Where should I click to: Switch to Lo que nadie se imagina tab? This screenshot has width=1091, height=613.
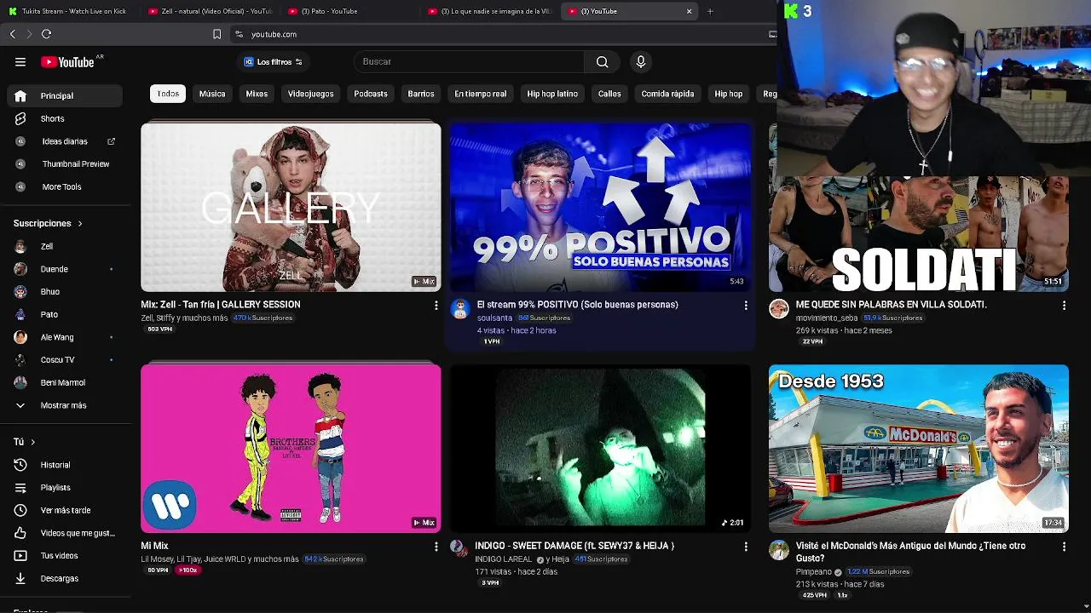point(490,11)
